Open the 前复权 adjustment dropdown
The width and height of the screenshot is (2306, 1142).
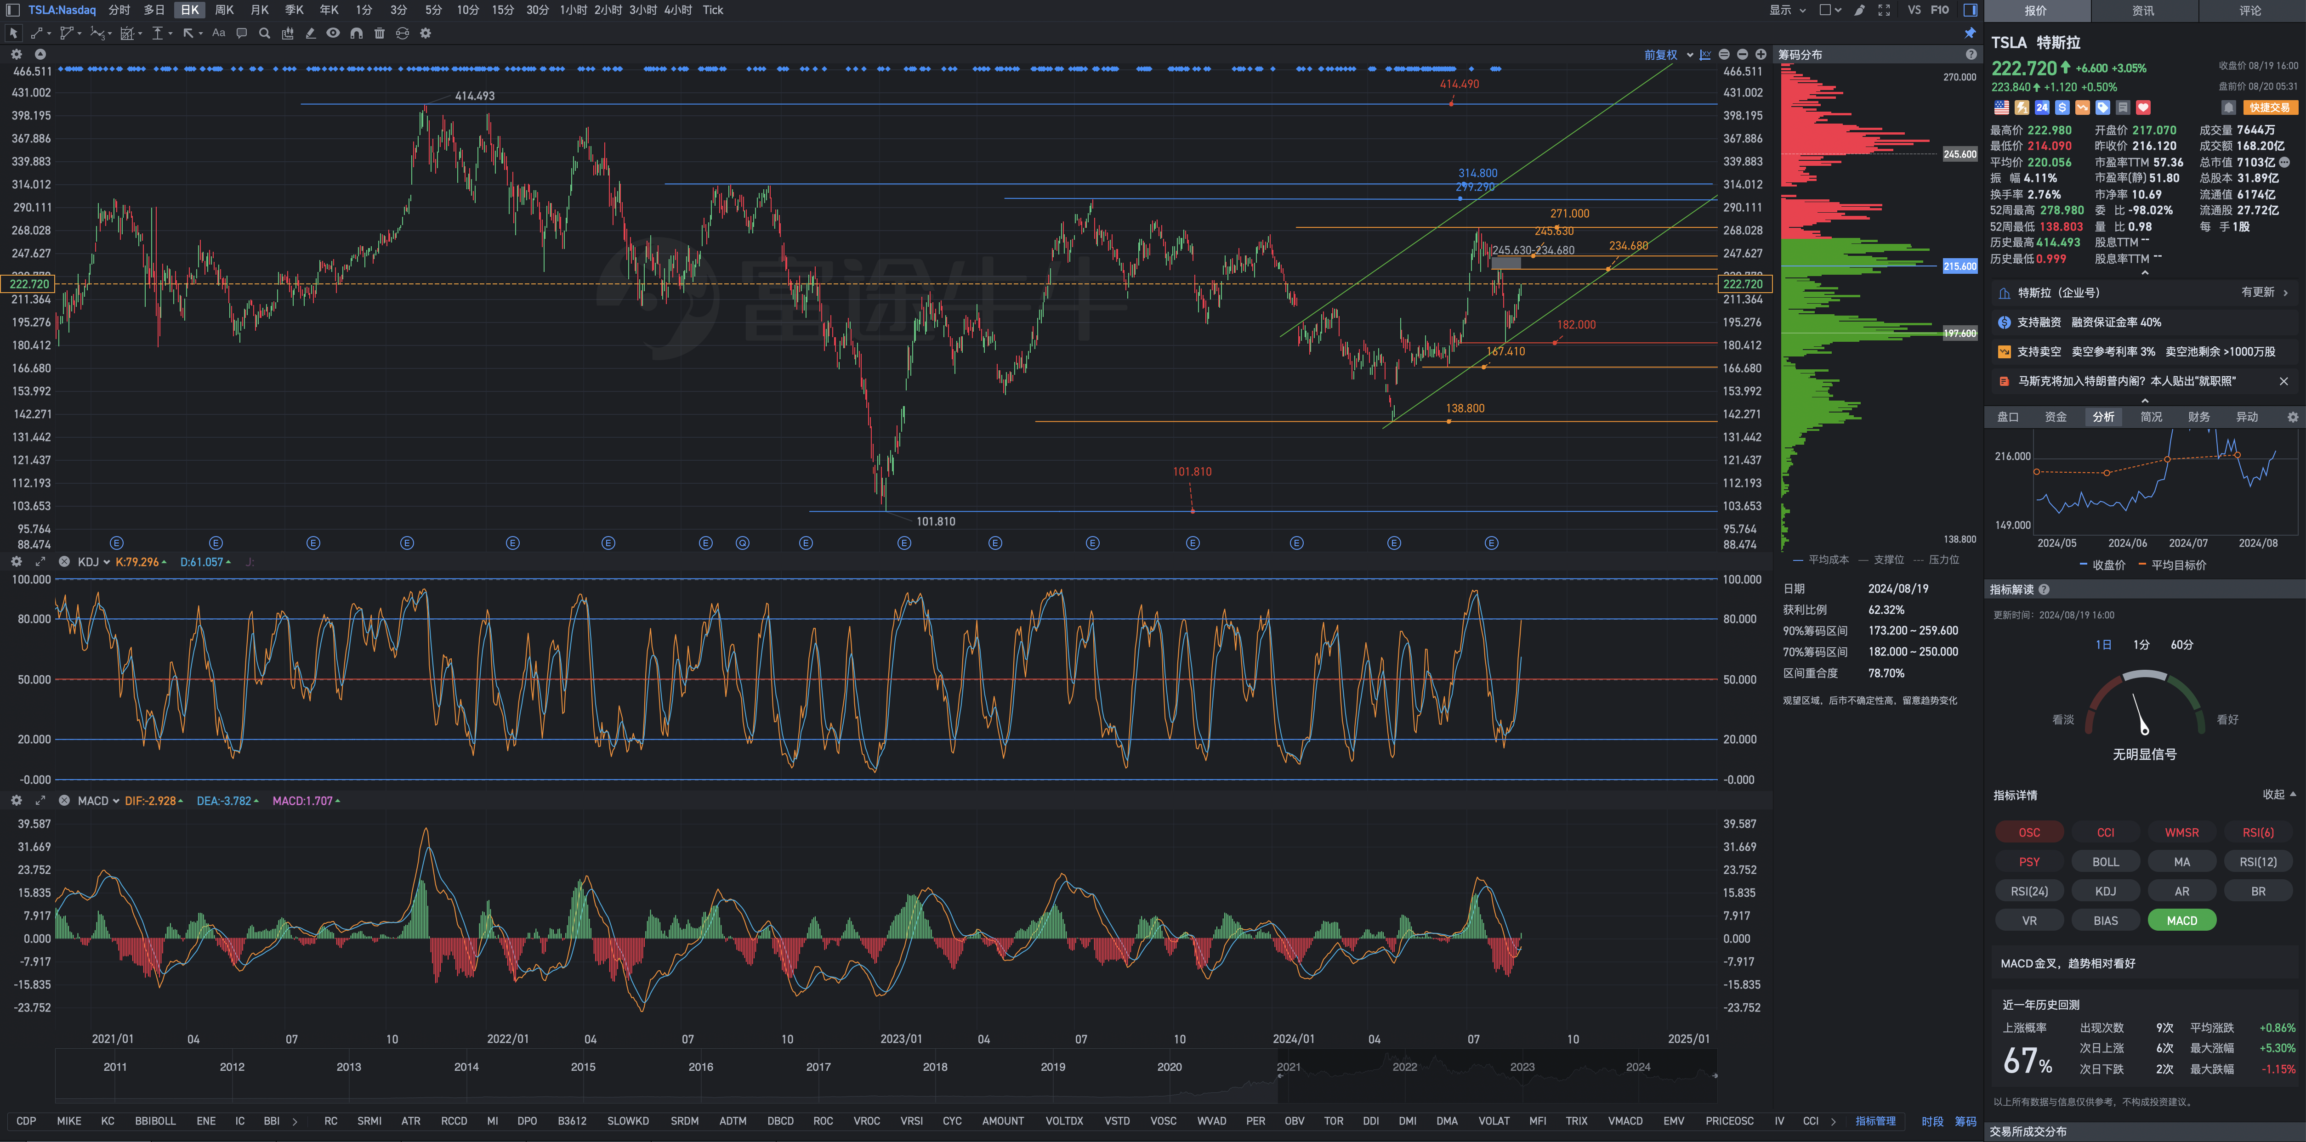click(x=1669, y=55)
